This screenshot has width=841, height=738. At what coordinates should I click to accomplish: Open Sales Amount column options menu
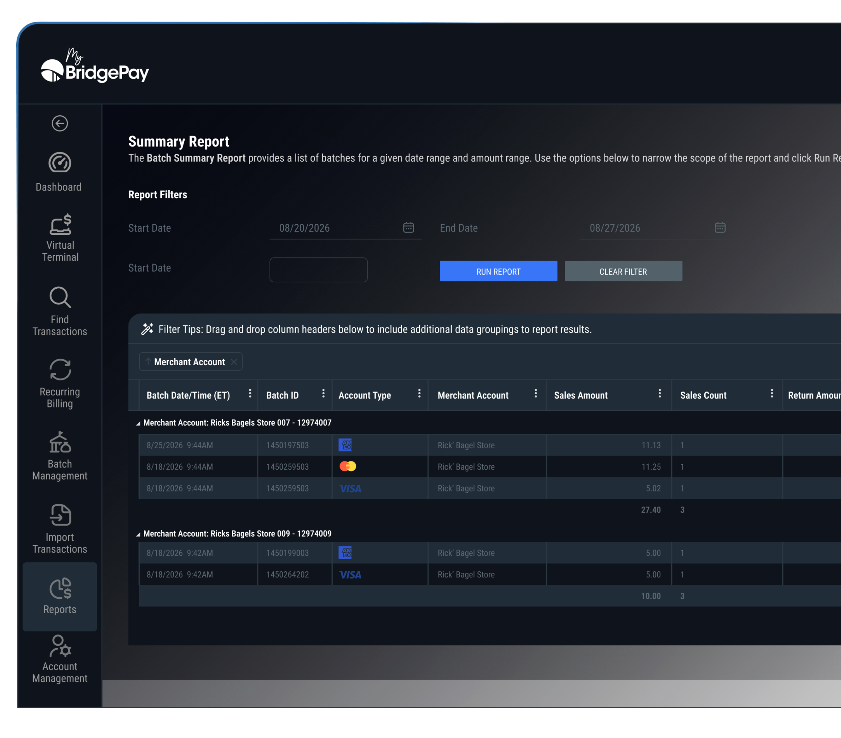coord(659,394)
